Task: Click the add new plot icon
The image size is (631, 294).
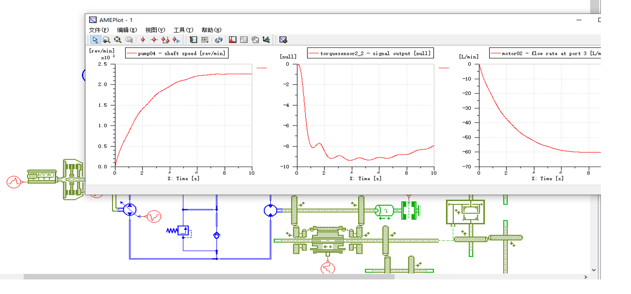Action: click(283, 40)
